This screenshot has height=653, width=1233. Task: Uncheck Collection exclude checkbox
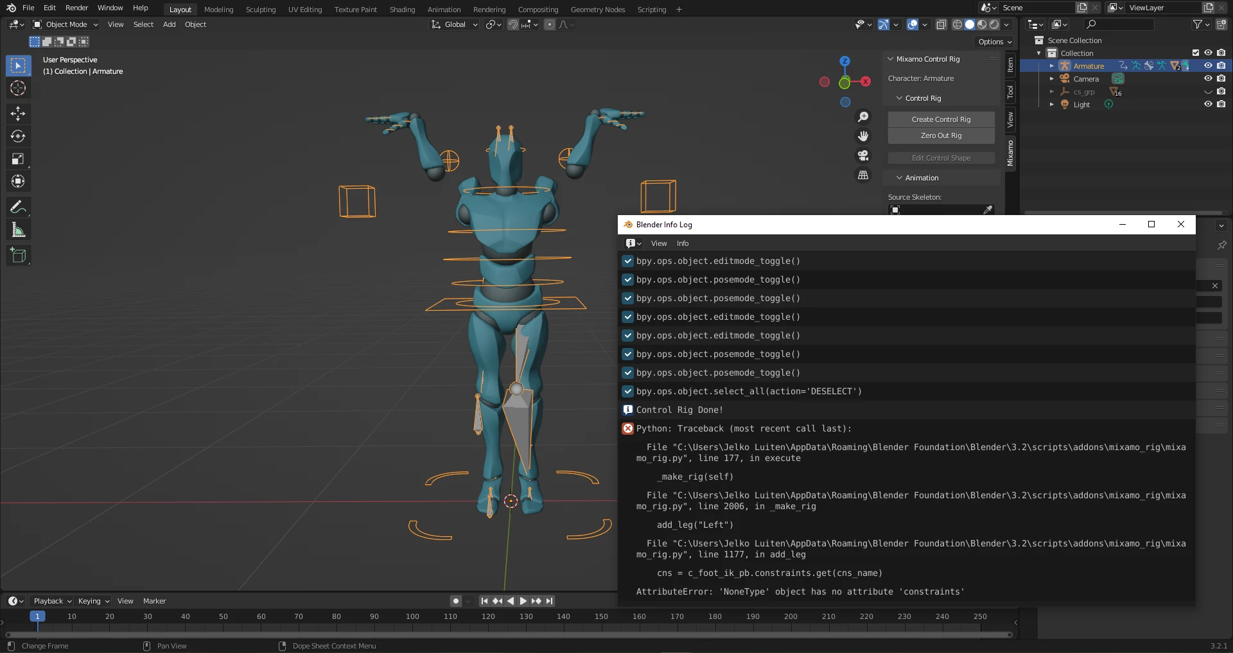coord(1196,53)
